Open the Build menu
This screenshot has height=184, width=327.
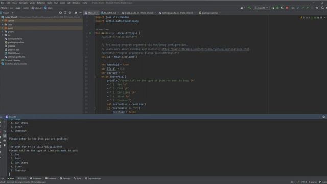tap(50, 3)
